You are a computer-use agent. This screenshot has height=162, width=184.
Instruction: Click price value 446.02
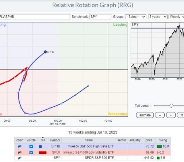tap(149, 158)
